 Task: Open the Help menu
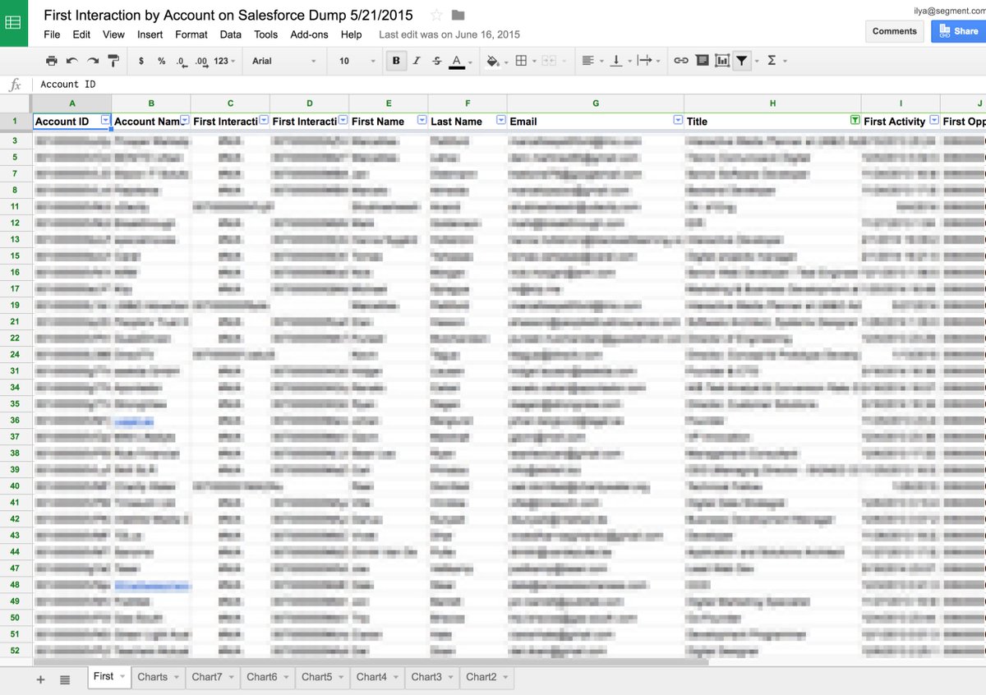[x=352, y=35]
